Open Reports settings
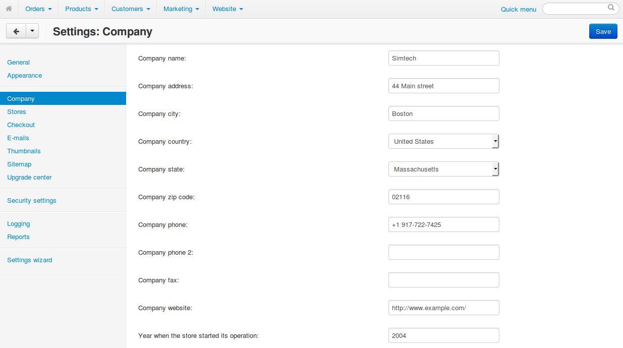 point(18,237)
